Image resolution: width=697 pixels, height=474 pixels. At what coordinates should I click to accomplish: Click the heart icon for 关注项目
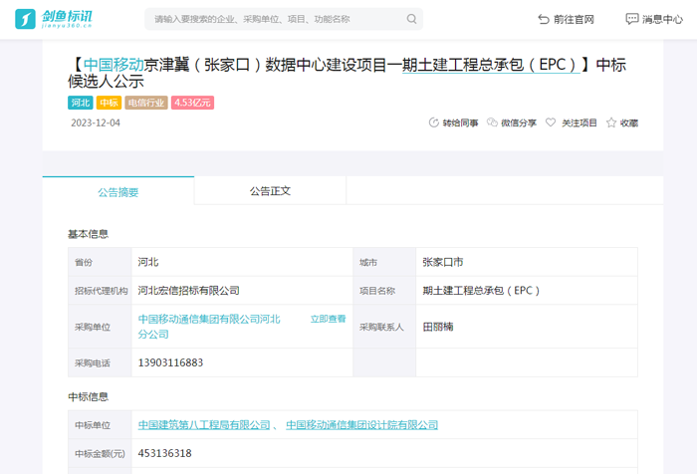(551, 122)
